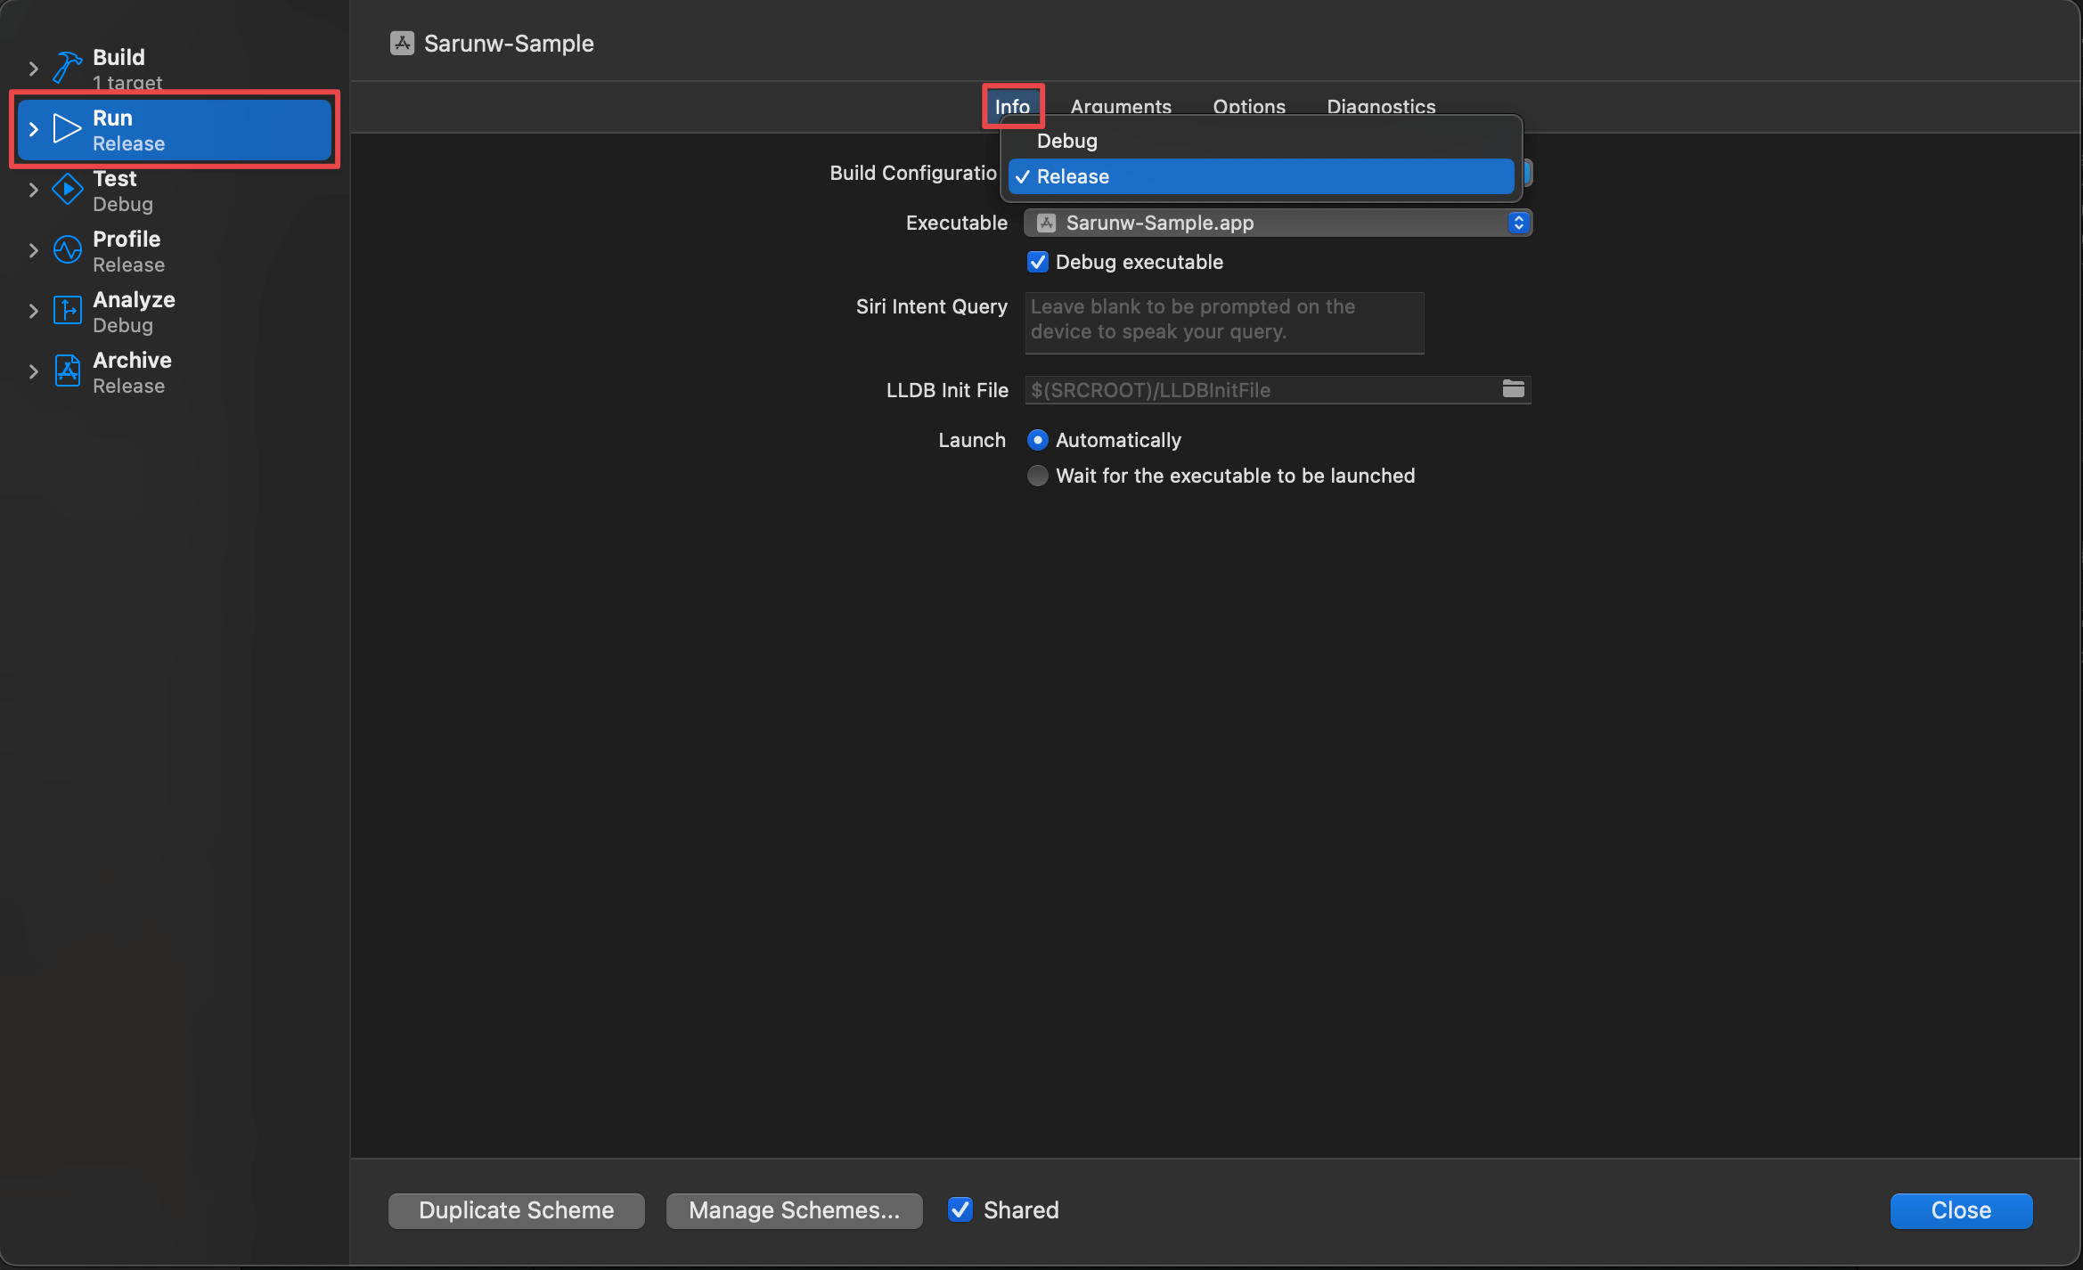The image size is (2083, 1270).
Task: Uncheck the Debug executable checkbox
Action: coord(1037,262)
